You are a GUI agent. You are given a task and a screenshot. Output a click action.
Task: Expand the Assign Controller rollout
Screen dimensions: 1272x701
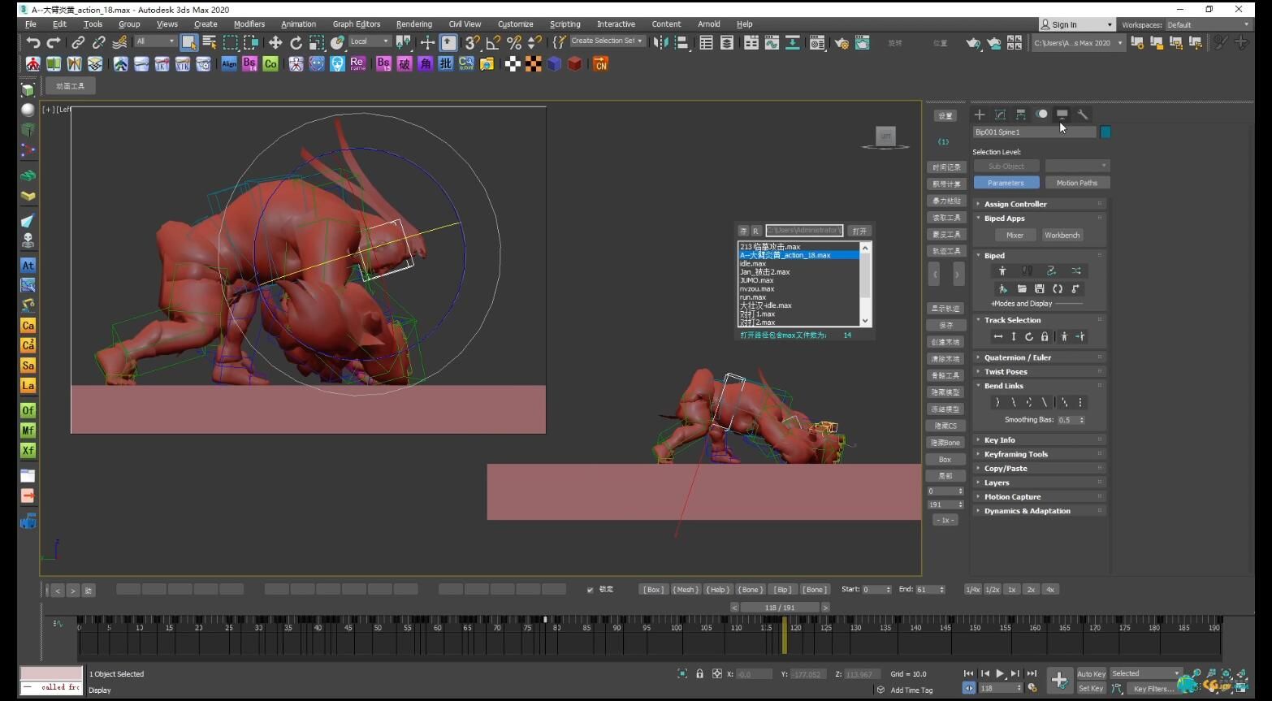click(x=1041, y=204)
